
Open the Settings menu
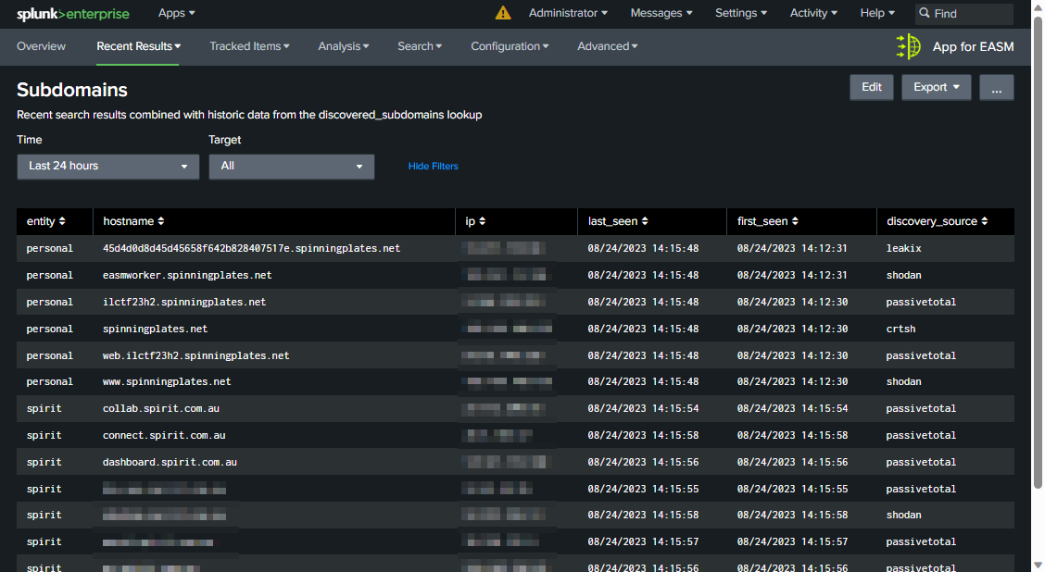740,13
